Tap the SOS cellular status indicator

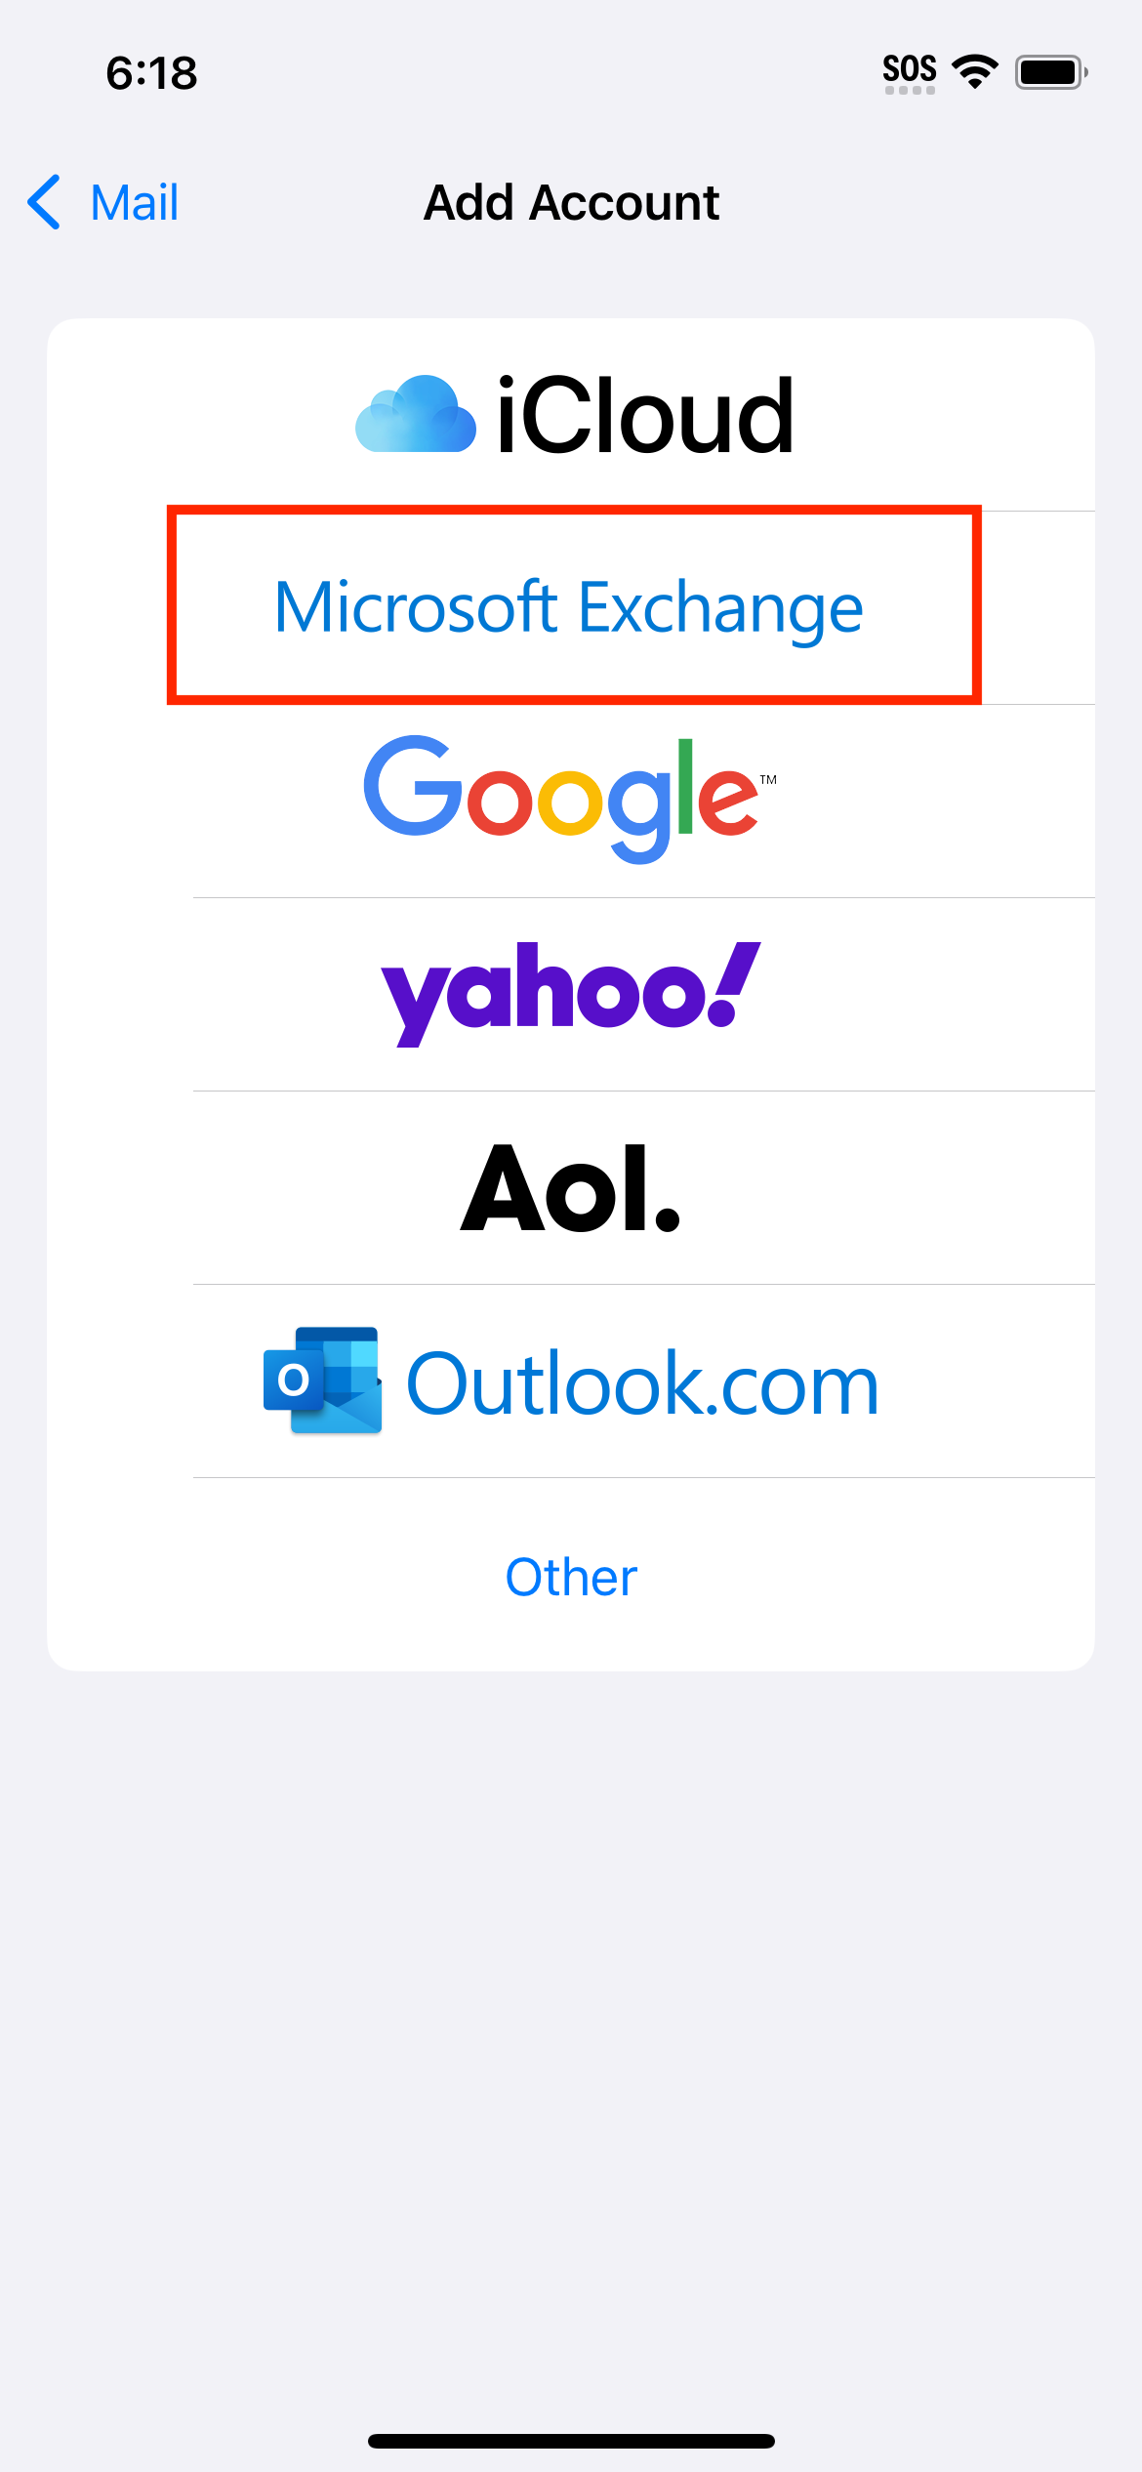coord(910,73)
